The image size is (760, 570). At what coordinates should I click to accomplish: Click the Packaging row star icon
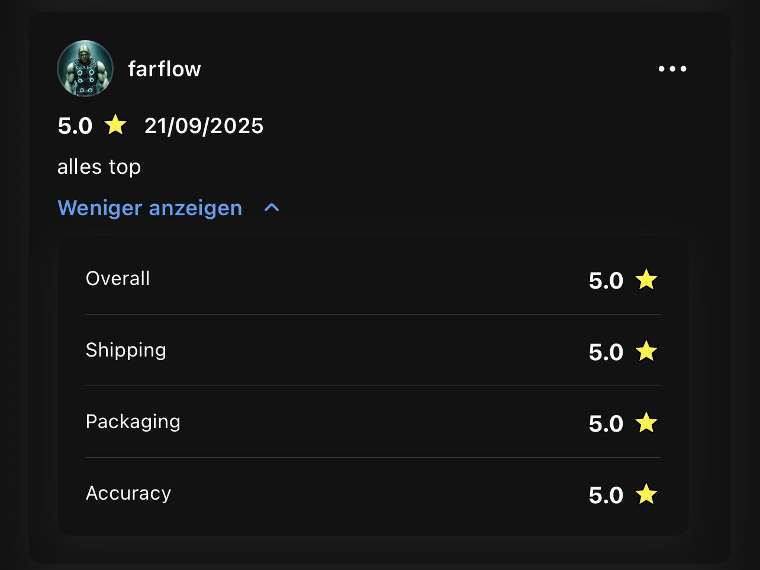coord(646,423)
